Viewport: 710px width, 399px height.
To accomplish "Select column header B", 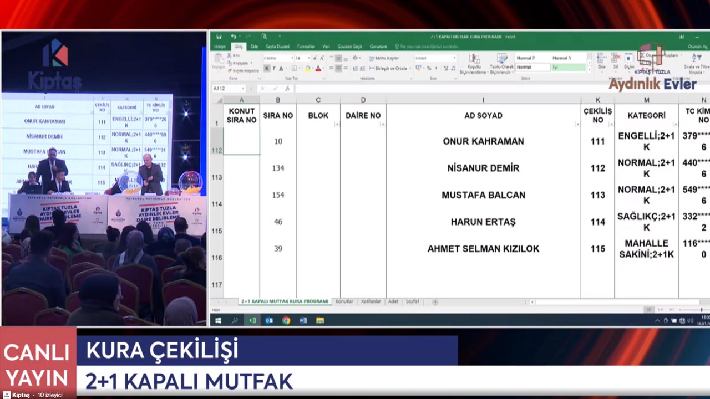I will tap(278, 100).
